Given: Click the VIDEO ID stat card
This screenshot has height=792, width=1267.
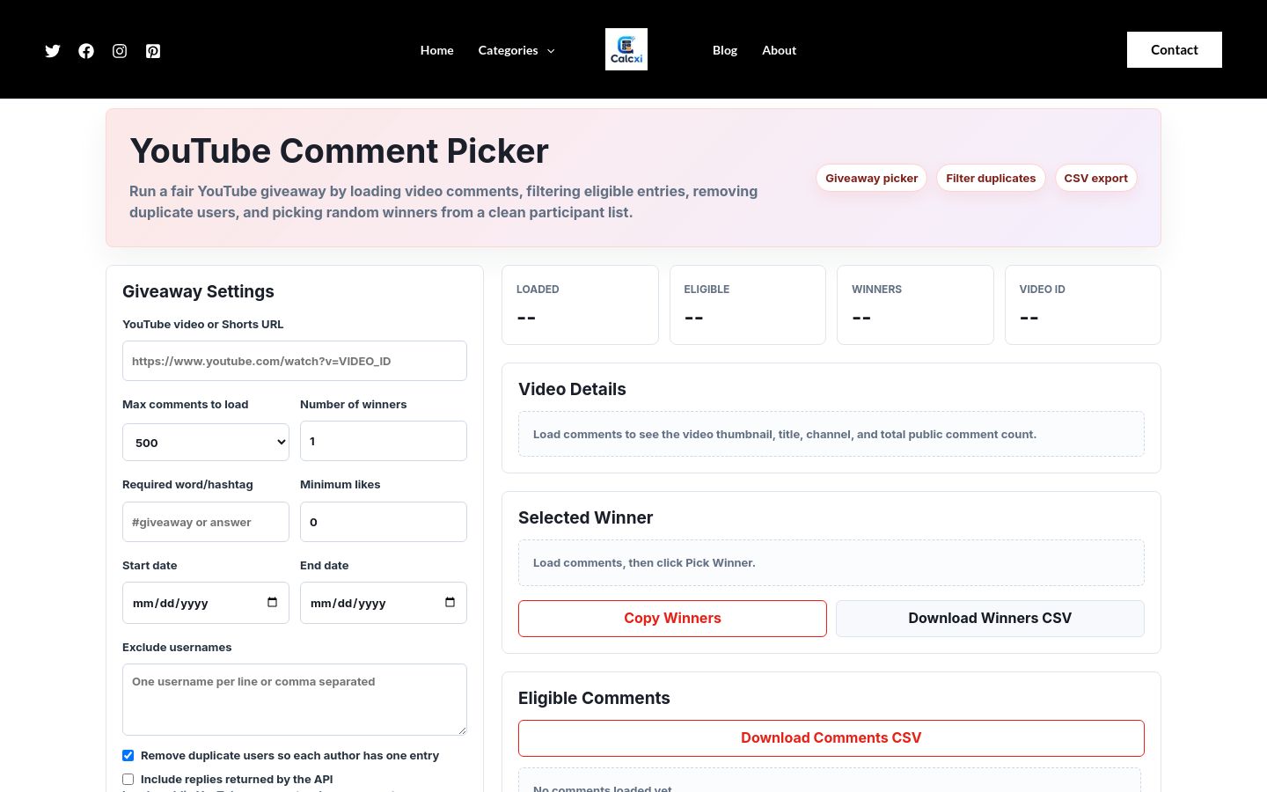Looking at the screenshot, I should coord(1083,304).
